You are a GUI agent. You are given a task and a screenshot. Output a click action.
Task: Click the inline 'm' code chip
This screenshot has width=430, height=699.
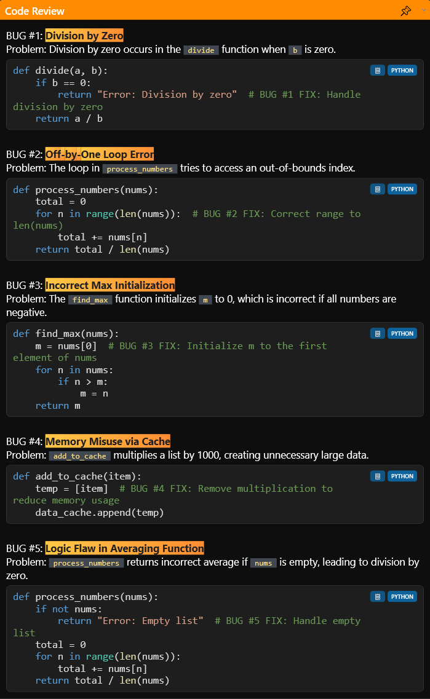click(x=205, y=299)
